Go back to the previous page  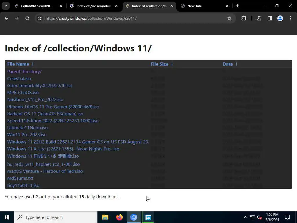(x=6, y=18)
